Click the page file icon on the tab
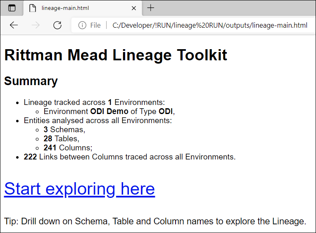The height and width of the screenshot is (233, 316). (33, 8)
